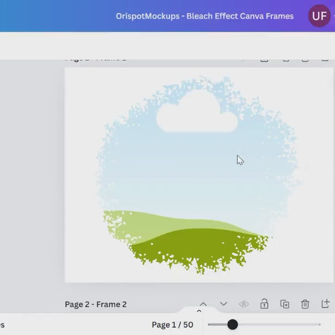Hide Page 2 using the eye icon
The image size is (335, 335).
[x=244, y=304]
